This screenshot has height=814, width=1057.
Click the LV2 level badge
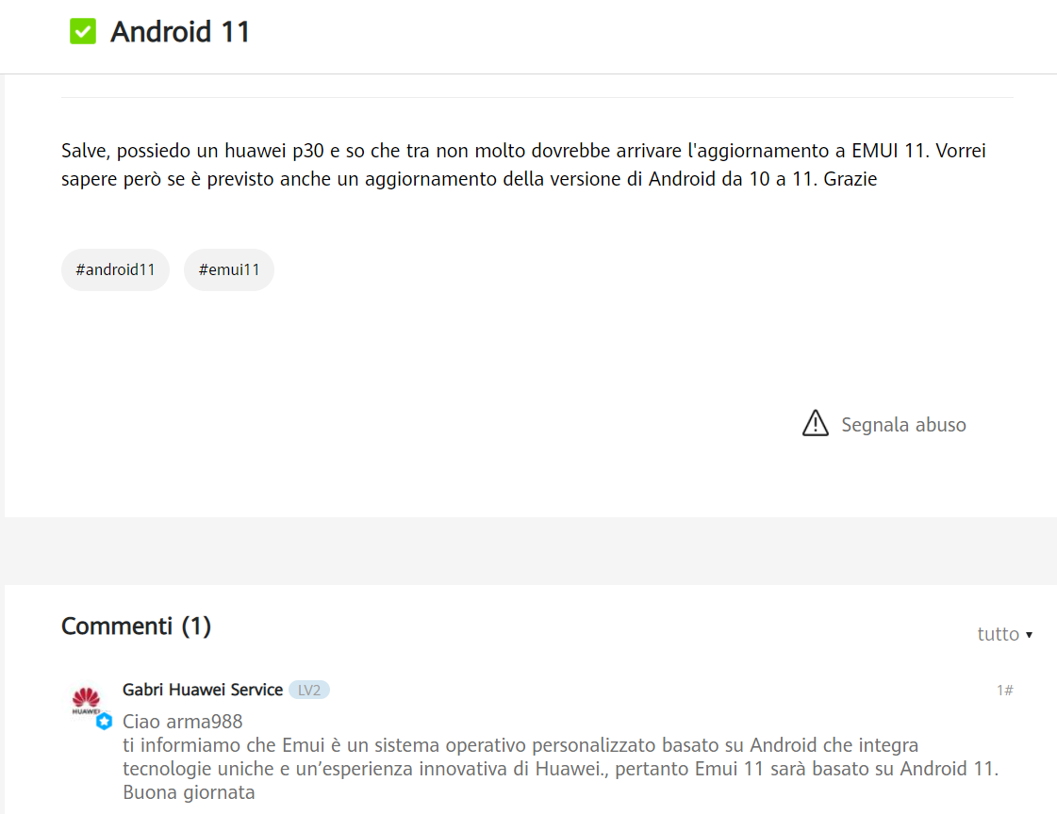coord(309,691)
